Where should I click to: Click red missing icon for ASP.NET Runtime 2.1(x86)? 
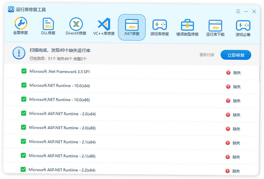[228, 157]
